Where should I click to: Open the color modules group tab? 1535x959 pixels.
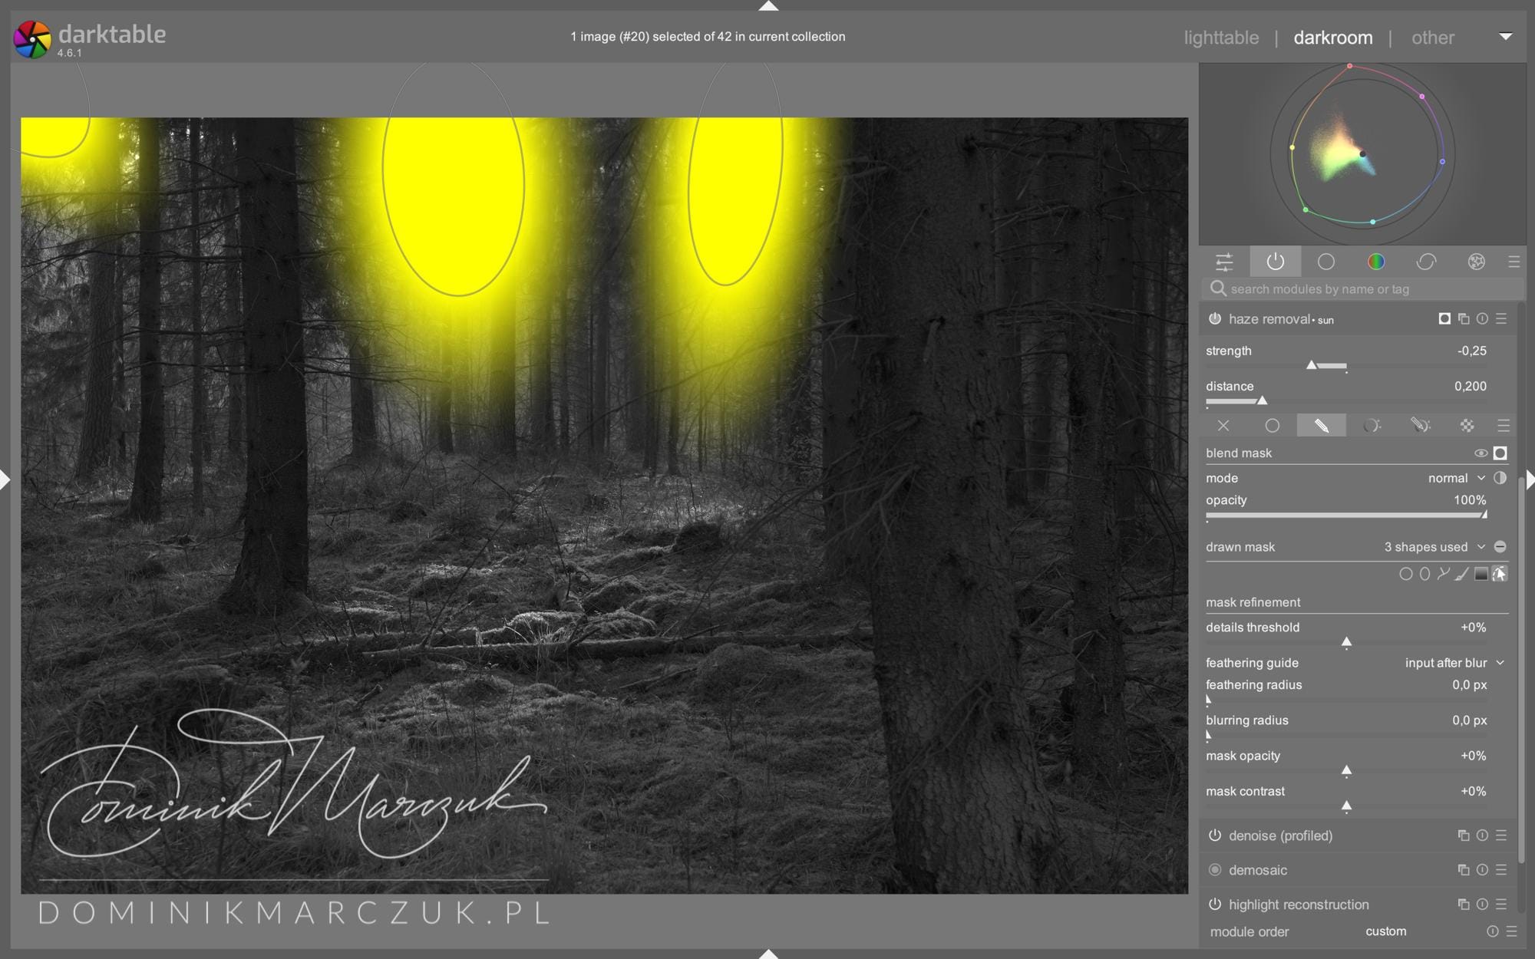tap(1376, 262)
